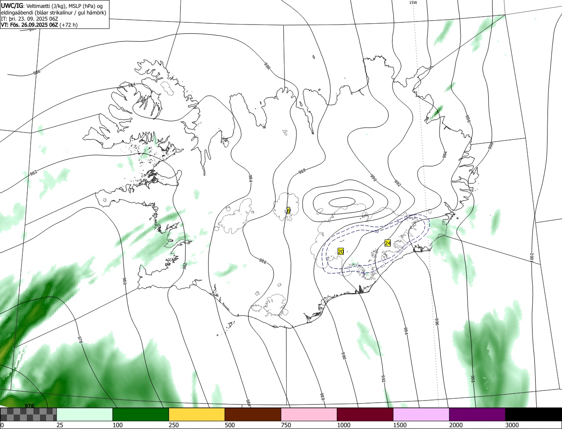Click the 'IT: þri. 23. 09. 2025 06Z' line
The height and width of the screenshot is (429, 562).
(x=29, y=19)
